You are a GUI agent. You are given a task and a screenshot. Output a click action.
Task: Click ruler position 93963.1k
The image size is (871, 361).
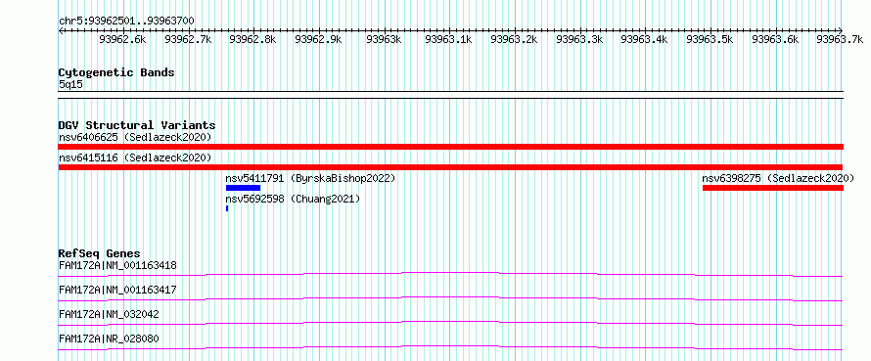pos(448,39)
